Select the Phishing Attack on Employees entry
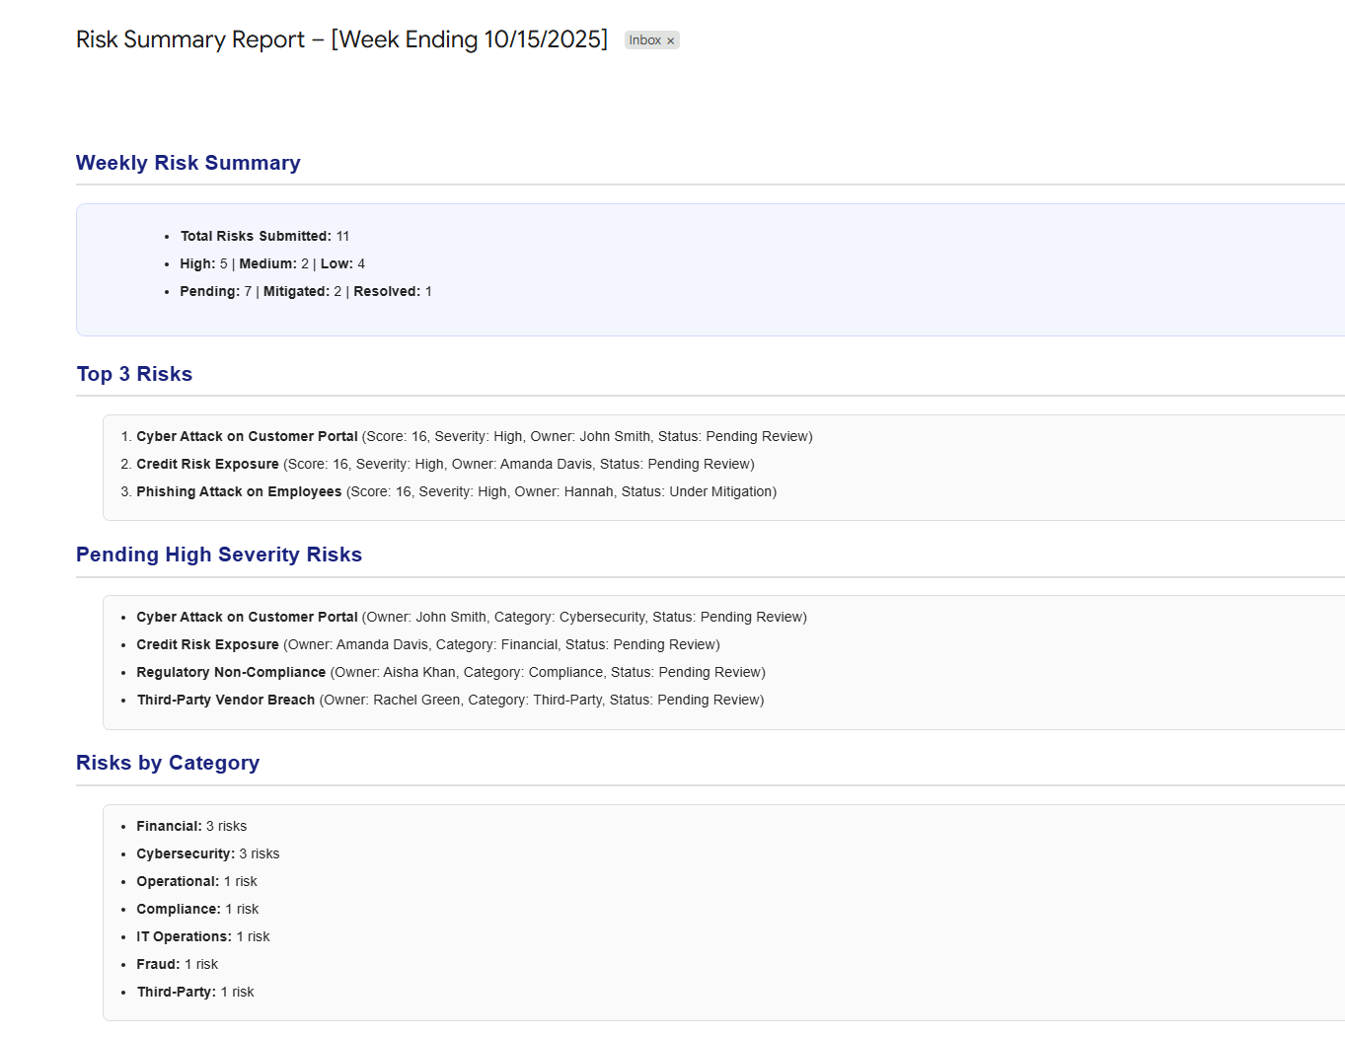 239,491
